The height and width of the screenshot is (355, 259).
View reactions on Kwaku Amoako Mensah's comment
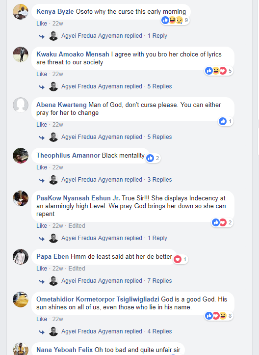219,71
